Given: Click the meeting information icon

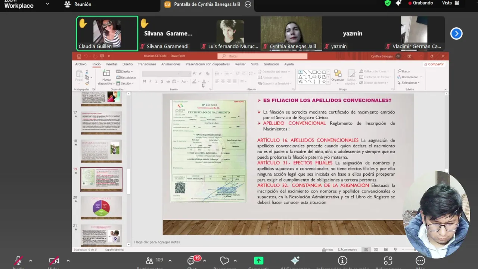Looking at the screenshot, I should coord(342,260).
